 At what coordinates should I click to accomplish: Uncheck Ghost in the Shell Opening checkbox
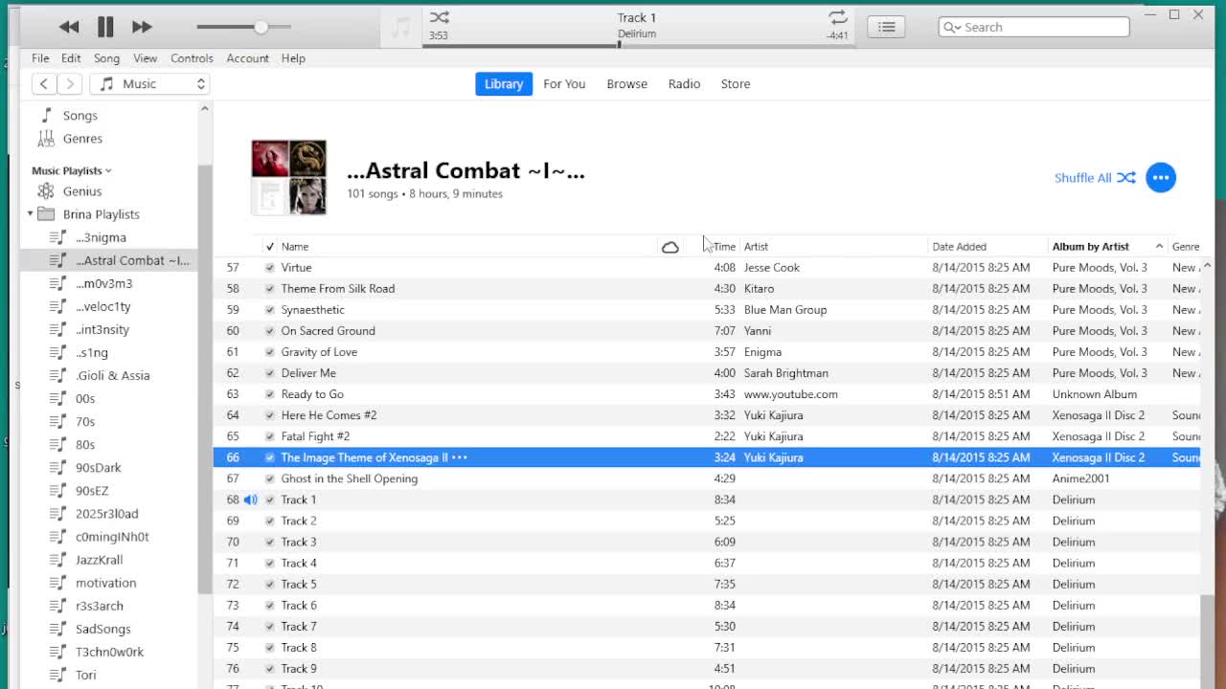click(x=270, y=478)
